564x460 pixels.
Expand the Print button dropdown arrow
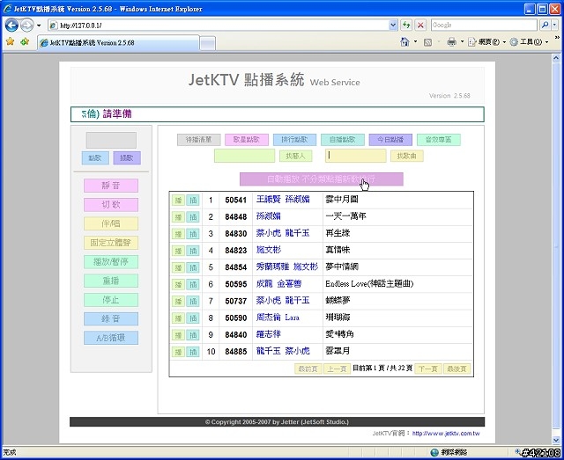(462, 42)
